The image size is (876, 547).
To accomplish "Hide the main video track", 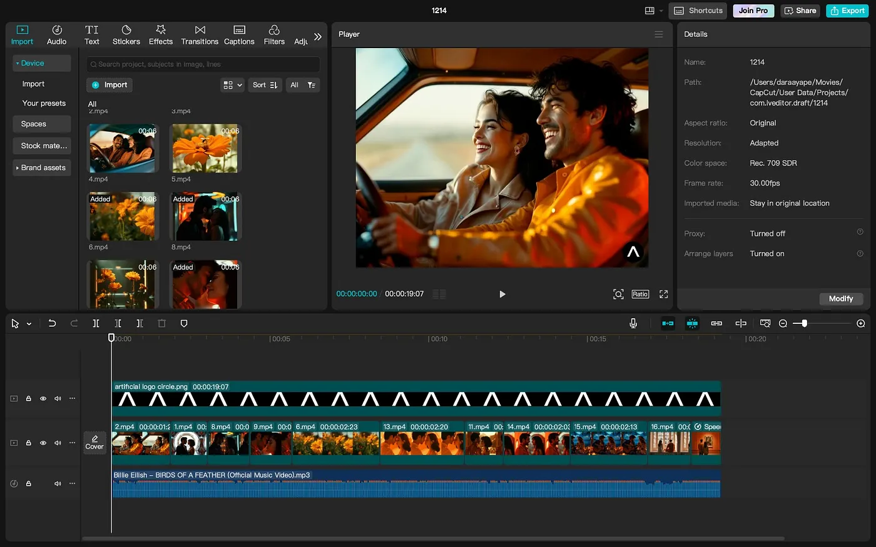I will coord(43,443).
